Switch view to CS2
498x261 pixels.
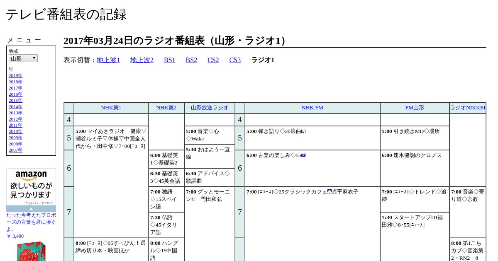(x=213, y=60)
